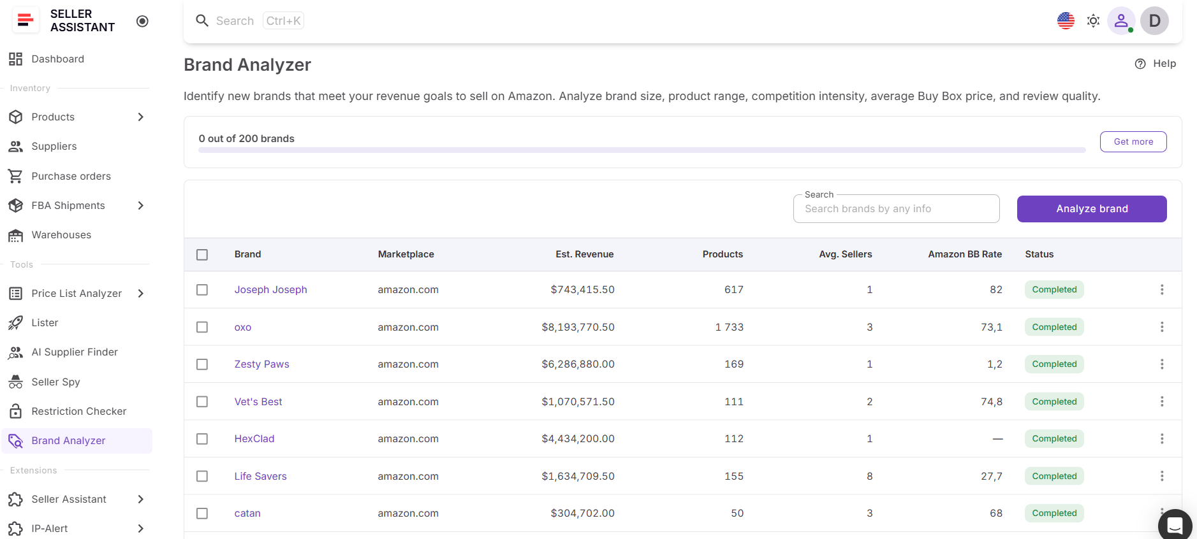
Task: Open the Zesty Paws brand link
Action: pyautogui.click(x=261, y=364)
